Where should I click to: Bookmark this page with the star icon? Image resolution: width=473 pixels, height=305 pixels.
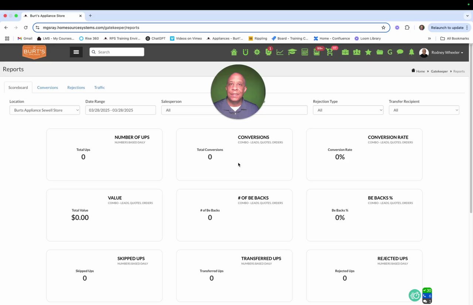[x=383, y=28]
